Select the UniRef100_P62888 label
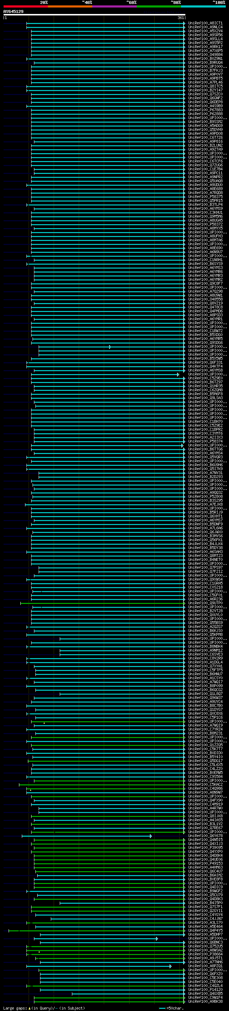Image resolution: width=229 pixels, height=1011 pixels. pos(205,114)
